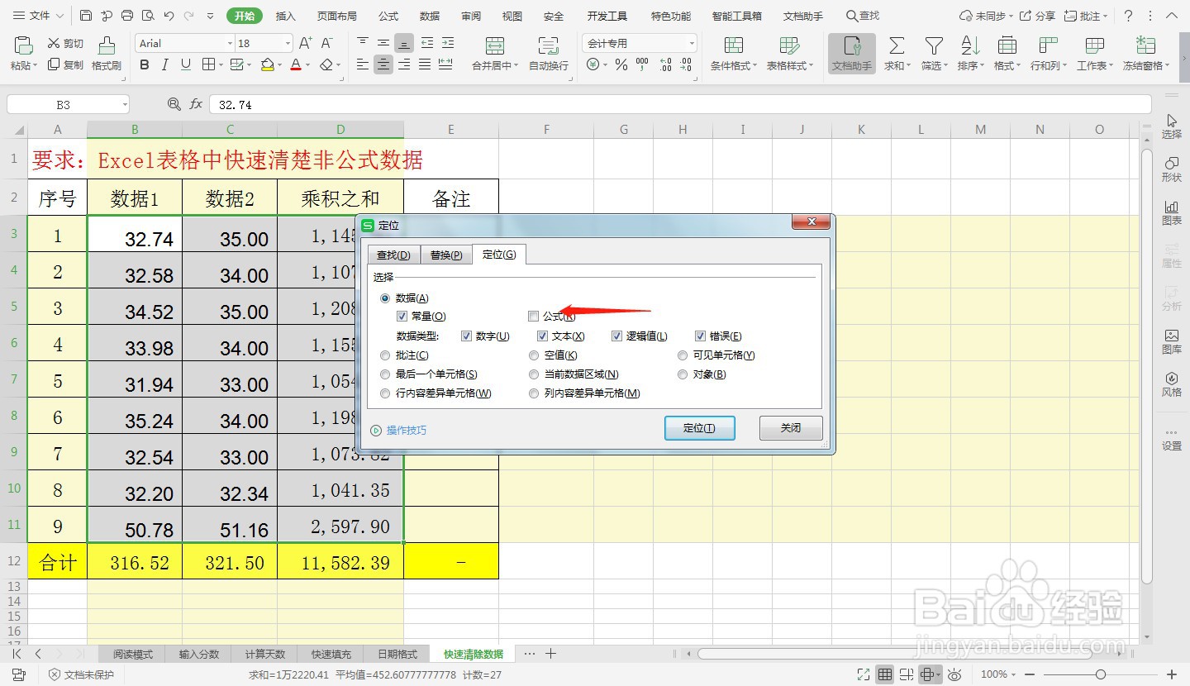Uncheck the 文本(X) checkbox

[x=542, y=336]
